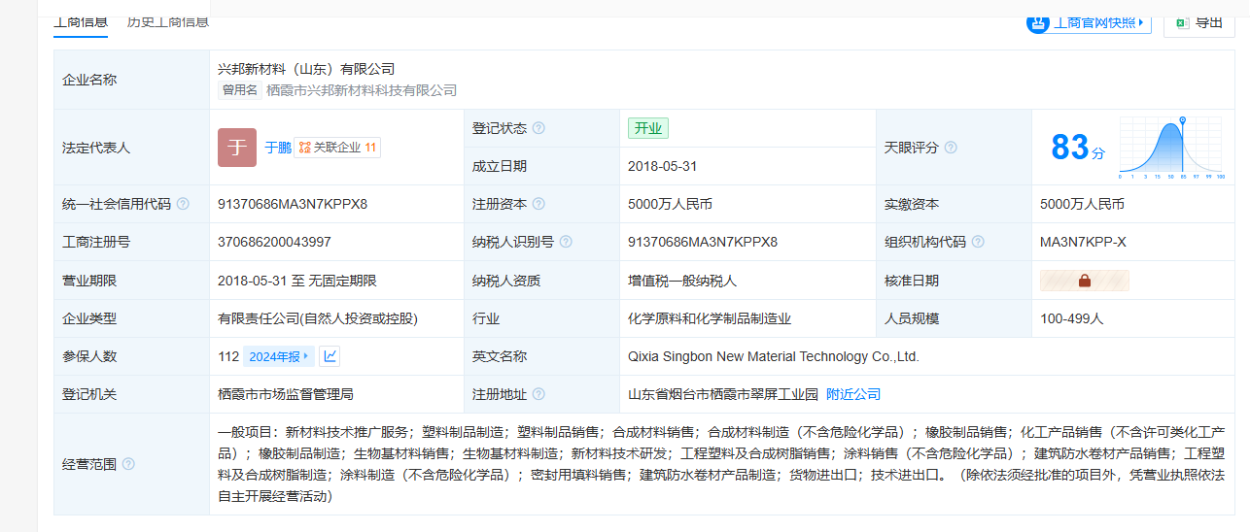Click the 导出 export button
Viewport: 1250px width, 532px height.
[1198, 22]
